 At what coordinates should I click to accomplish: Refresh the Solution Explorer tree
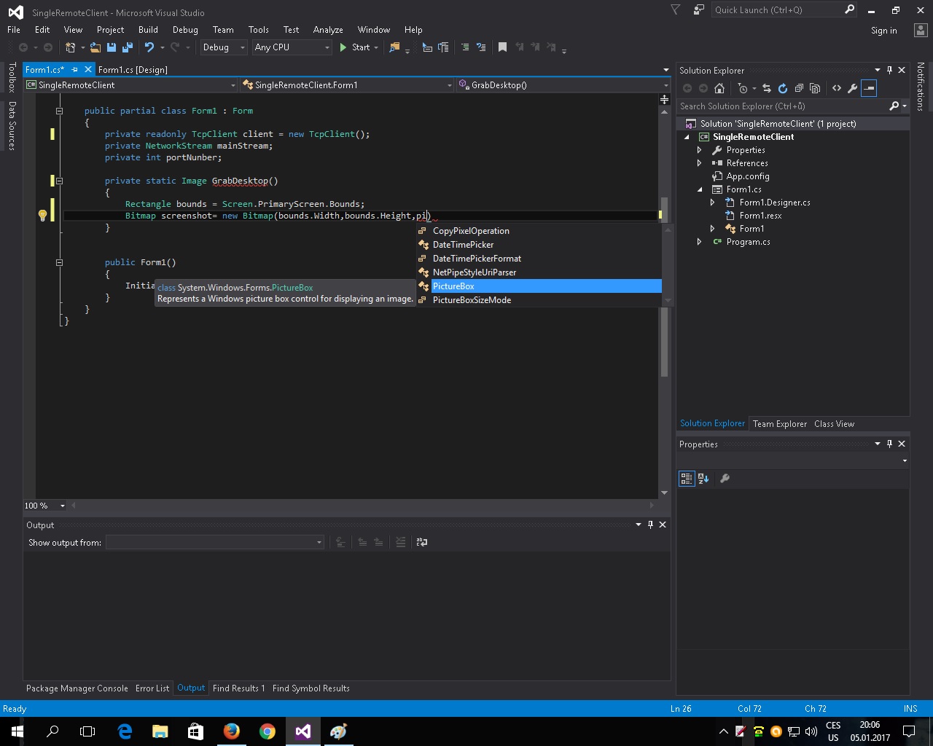pos(782,88)
